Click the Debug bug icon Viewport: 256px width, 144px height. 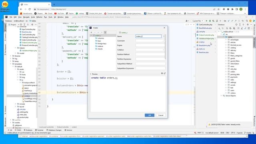tap(210, 21)
